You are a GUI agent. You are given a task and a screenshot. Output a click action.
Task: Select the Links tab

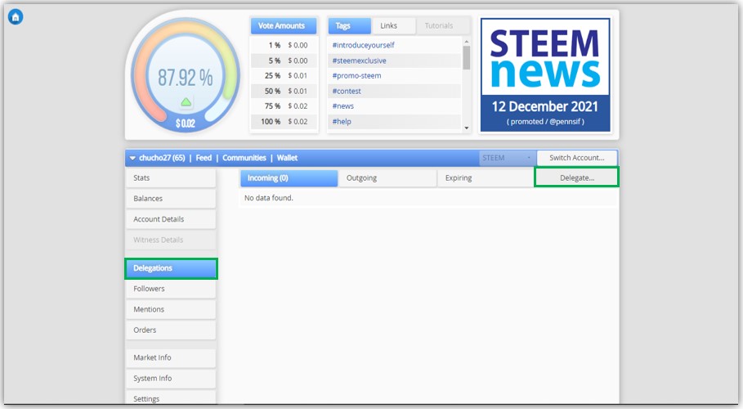click(394, 25)
